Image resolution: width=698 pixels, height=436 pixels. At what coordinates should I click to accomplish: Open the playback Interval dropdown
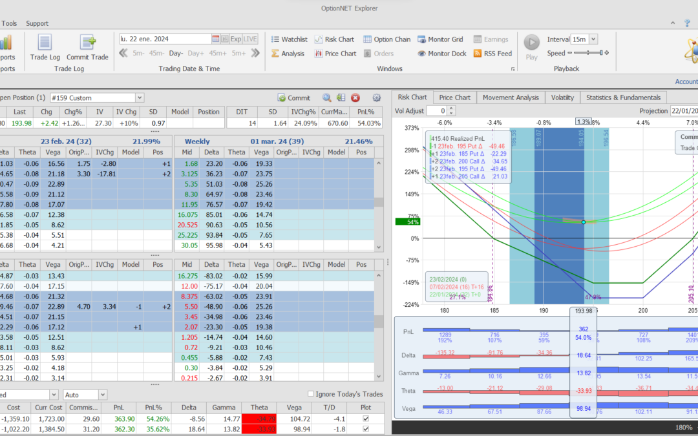click(593, 39)
